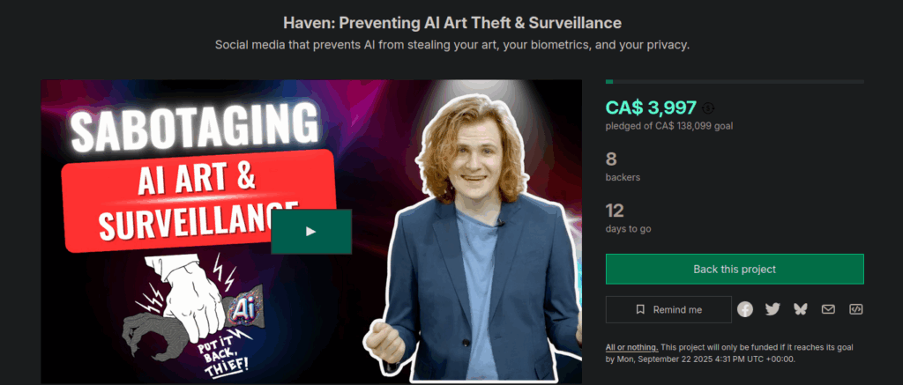Viewport: 903px width, 385px height.
Task: Click the Sabotaging headline in video thumbnail
Action: point(195,127)
